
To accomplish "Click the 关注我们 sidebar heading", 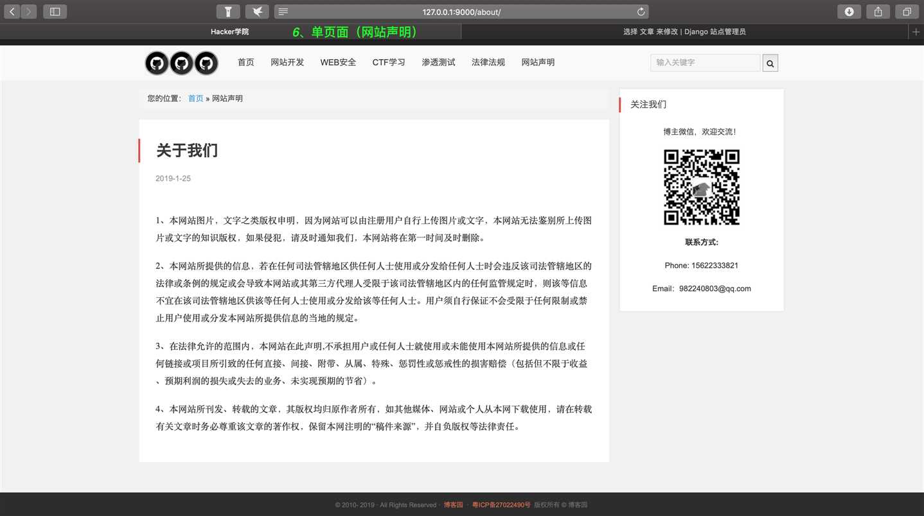I will [648, 104].
